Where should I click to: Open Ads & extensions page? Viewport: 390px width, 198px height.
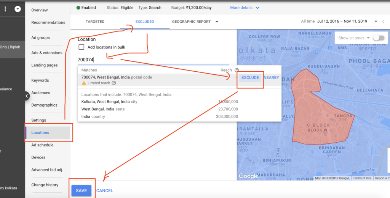[47, 53]
